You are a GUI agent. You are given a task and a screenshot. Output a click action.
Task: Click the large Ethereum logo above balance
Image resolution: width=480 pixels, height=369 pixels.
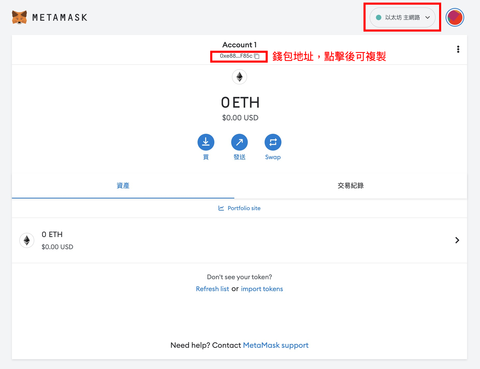(x=239, y=77)
